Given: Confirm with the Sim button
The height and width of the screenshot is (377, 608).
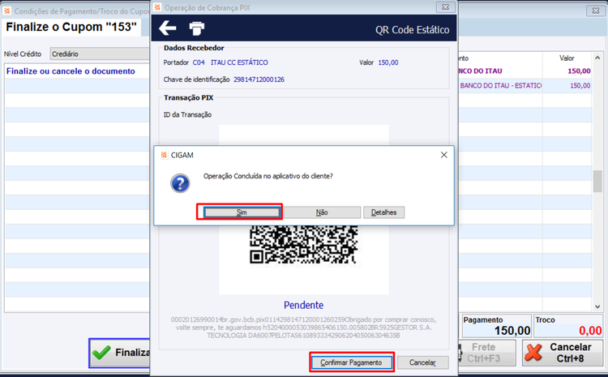Looking at the screenshot, I should (x=242, y=212).
